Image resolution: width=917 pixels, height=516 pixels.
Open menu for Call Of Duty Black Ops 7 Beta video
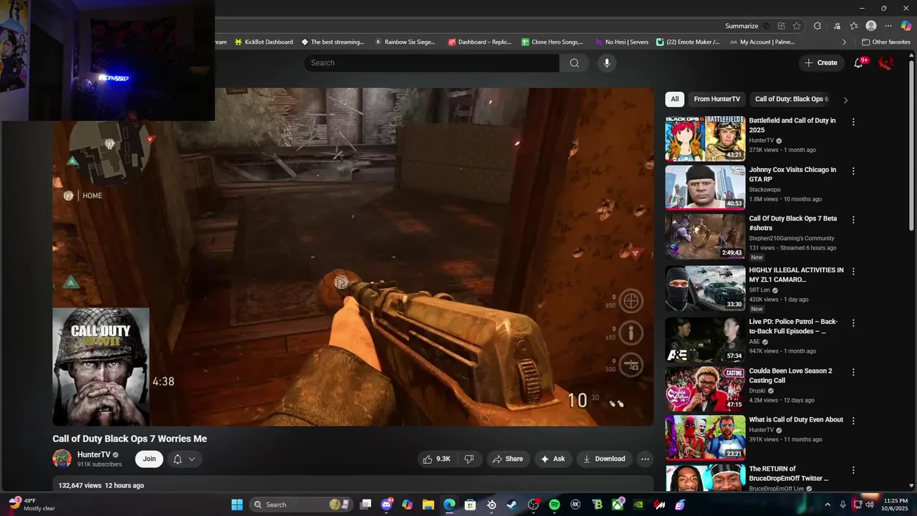click(x=853, y=220)
